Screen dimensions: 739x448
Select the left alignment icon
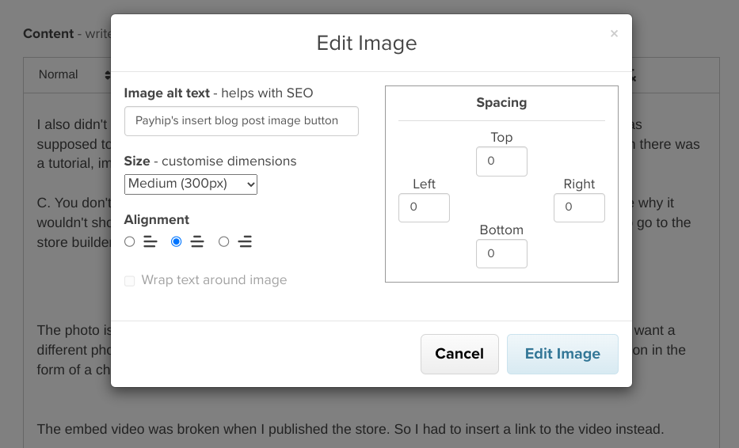pos(150,242)
